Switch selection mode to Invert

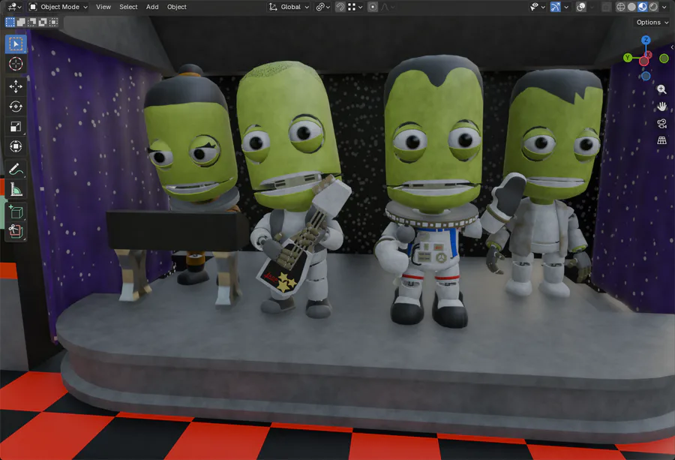click(x=43, y=22)
